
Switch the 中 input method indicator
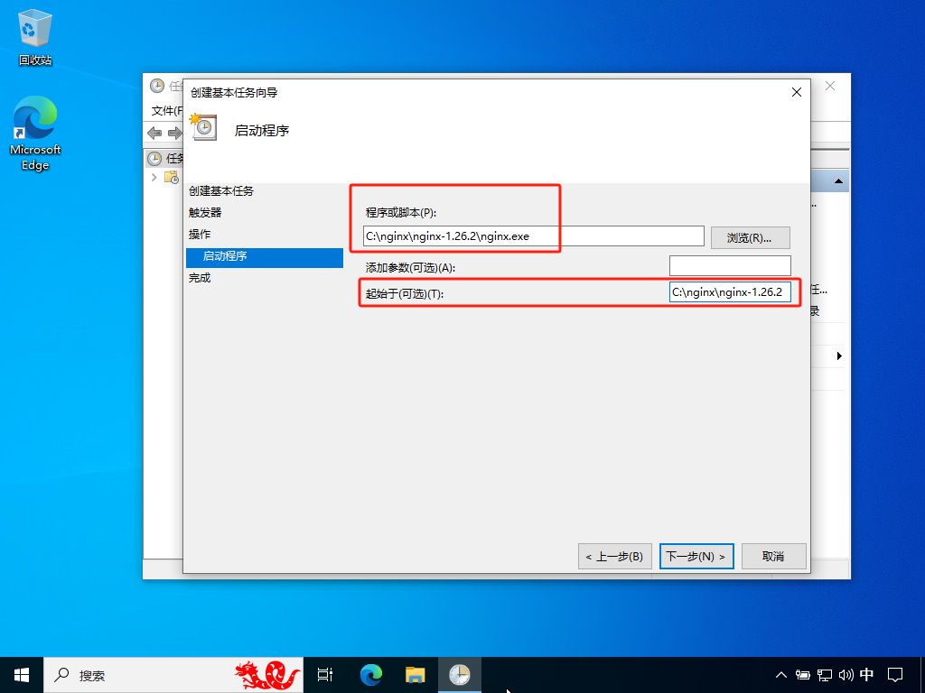coord(866,675)
